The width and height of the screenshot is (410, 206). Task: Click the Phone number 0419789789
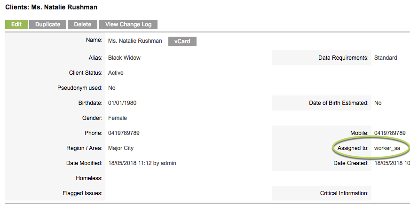click(x=124, y=133)
